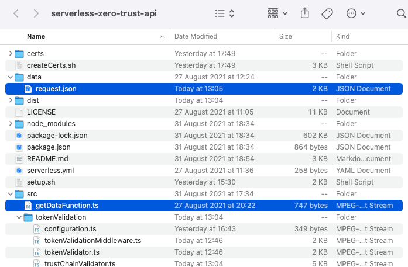Click the 27 August 2021 at 11:05 date
Screen dimensions: 408x267
tap(214, 112)
